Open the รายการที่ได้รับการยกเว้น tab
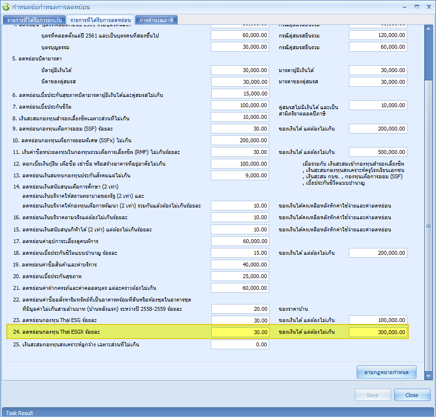This screenshot has width=436, height=417. click(x=34, y=20)
